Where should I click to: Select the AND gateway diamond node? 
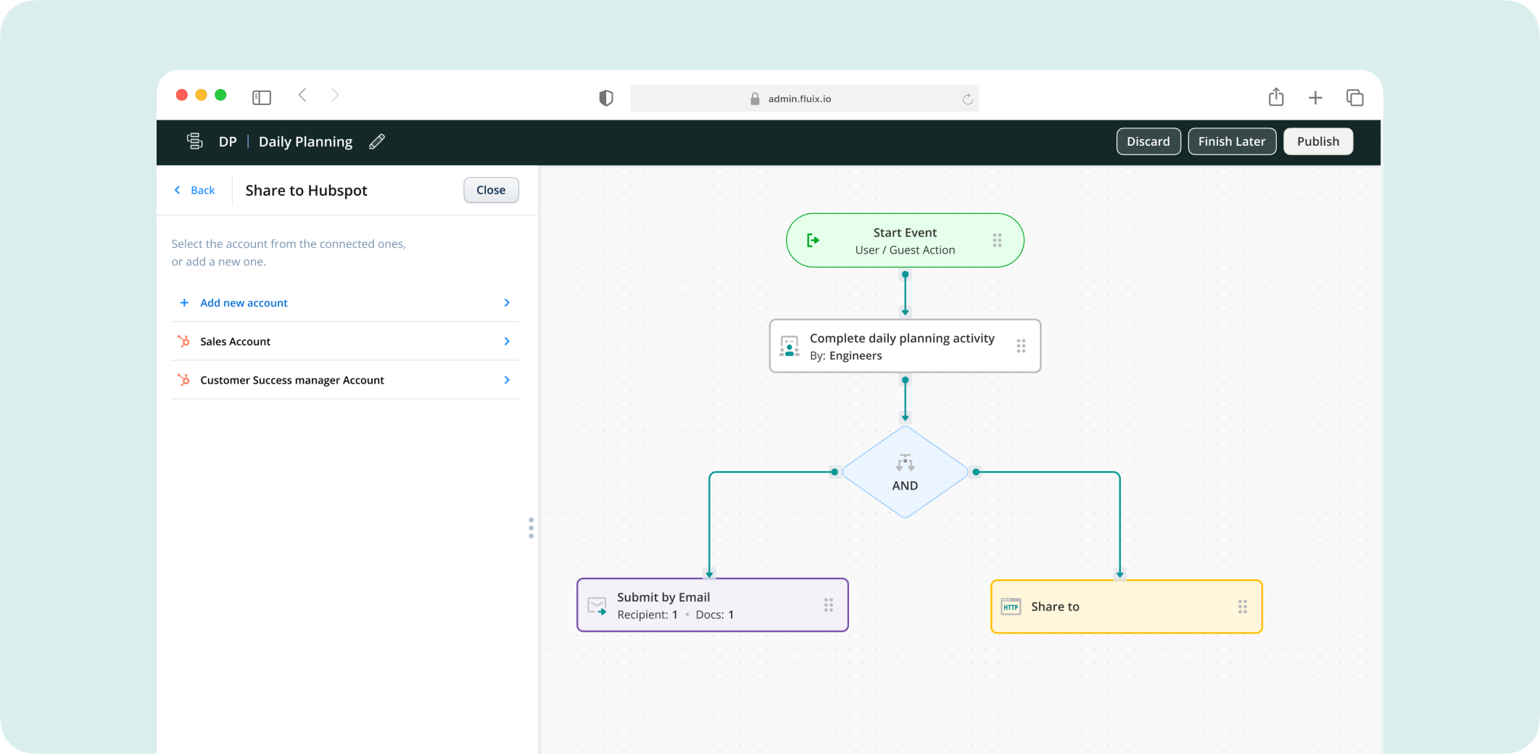[905, 473]
